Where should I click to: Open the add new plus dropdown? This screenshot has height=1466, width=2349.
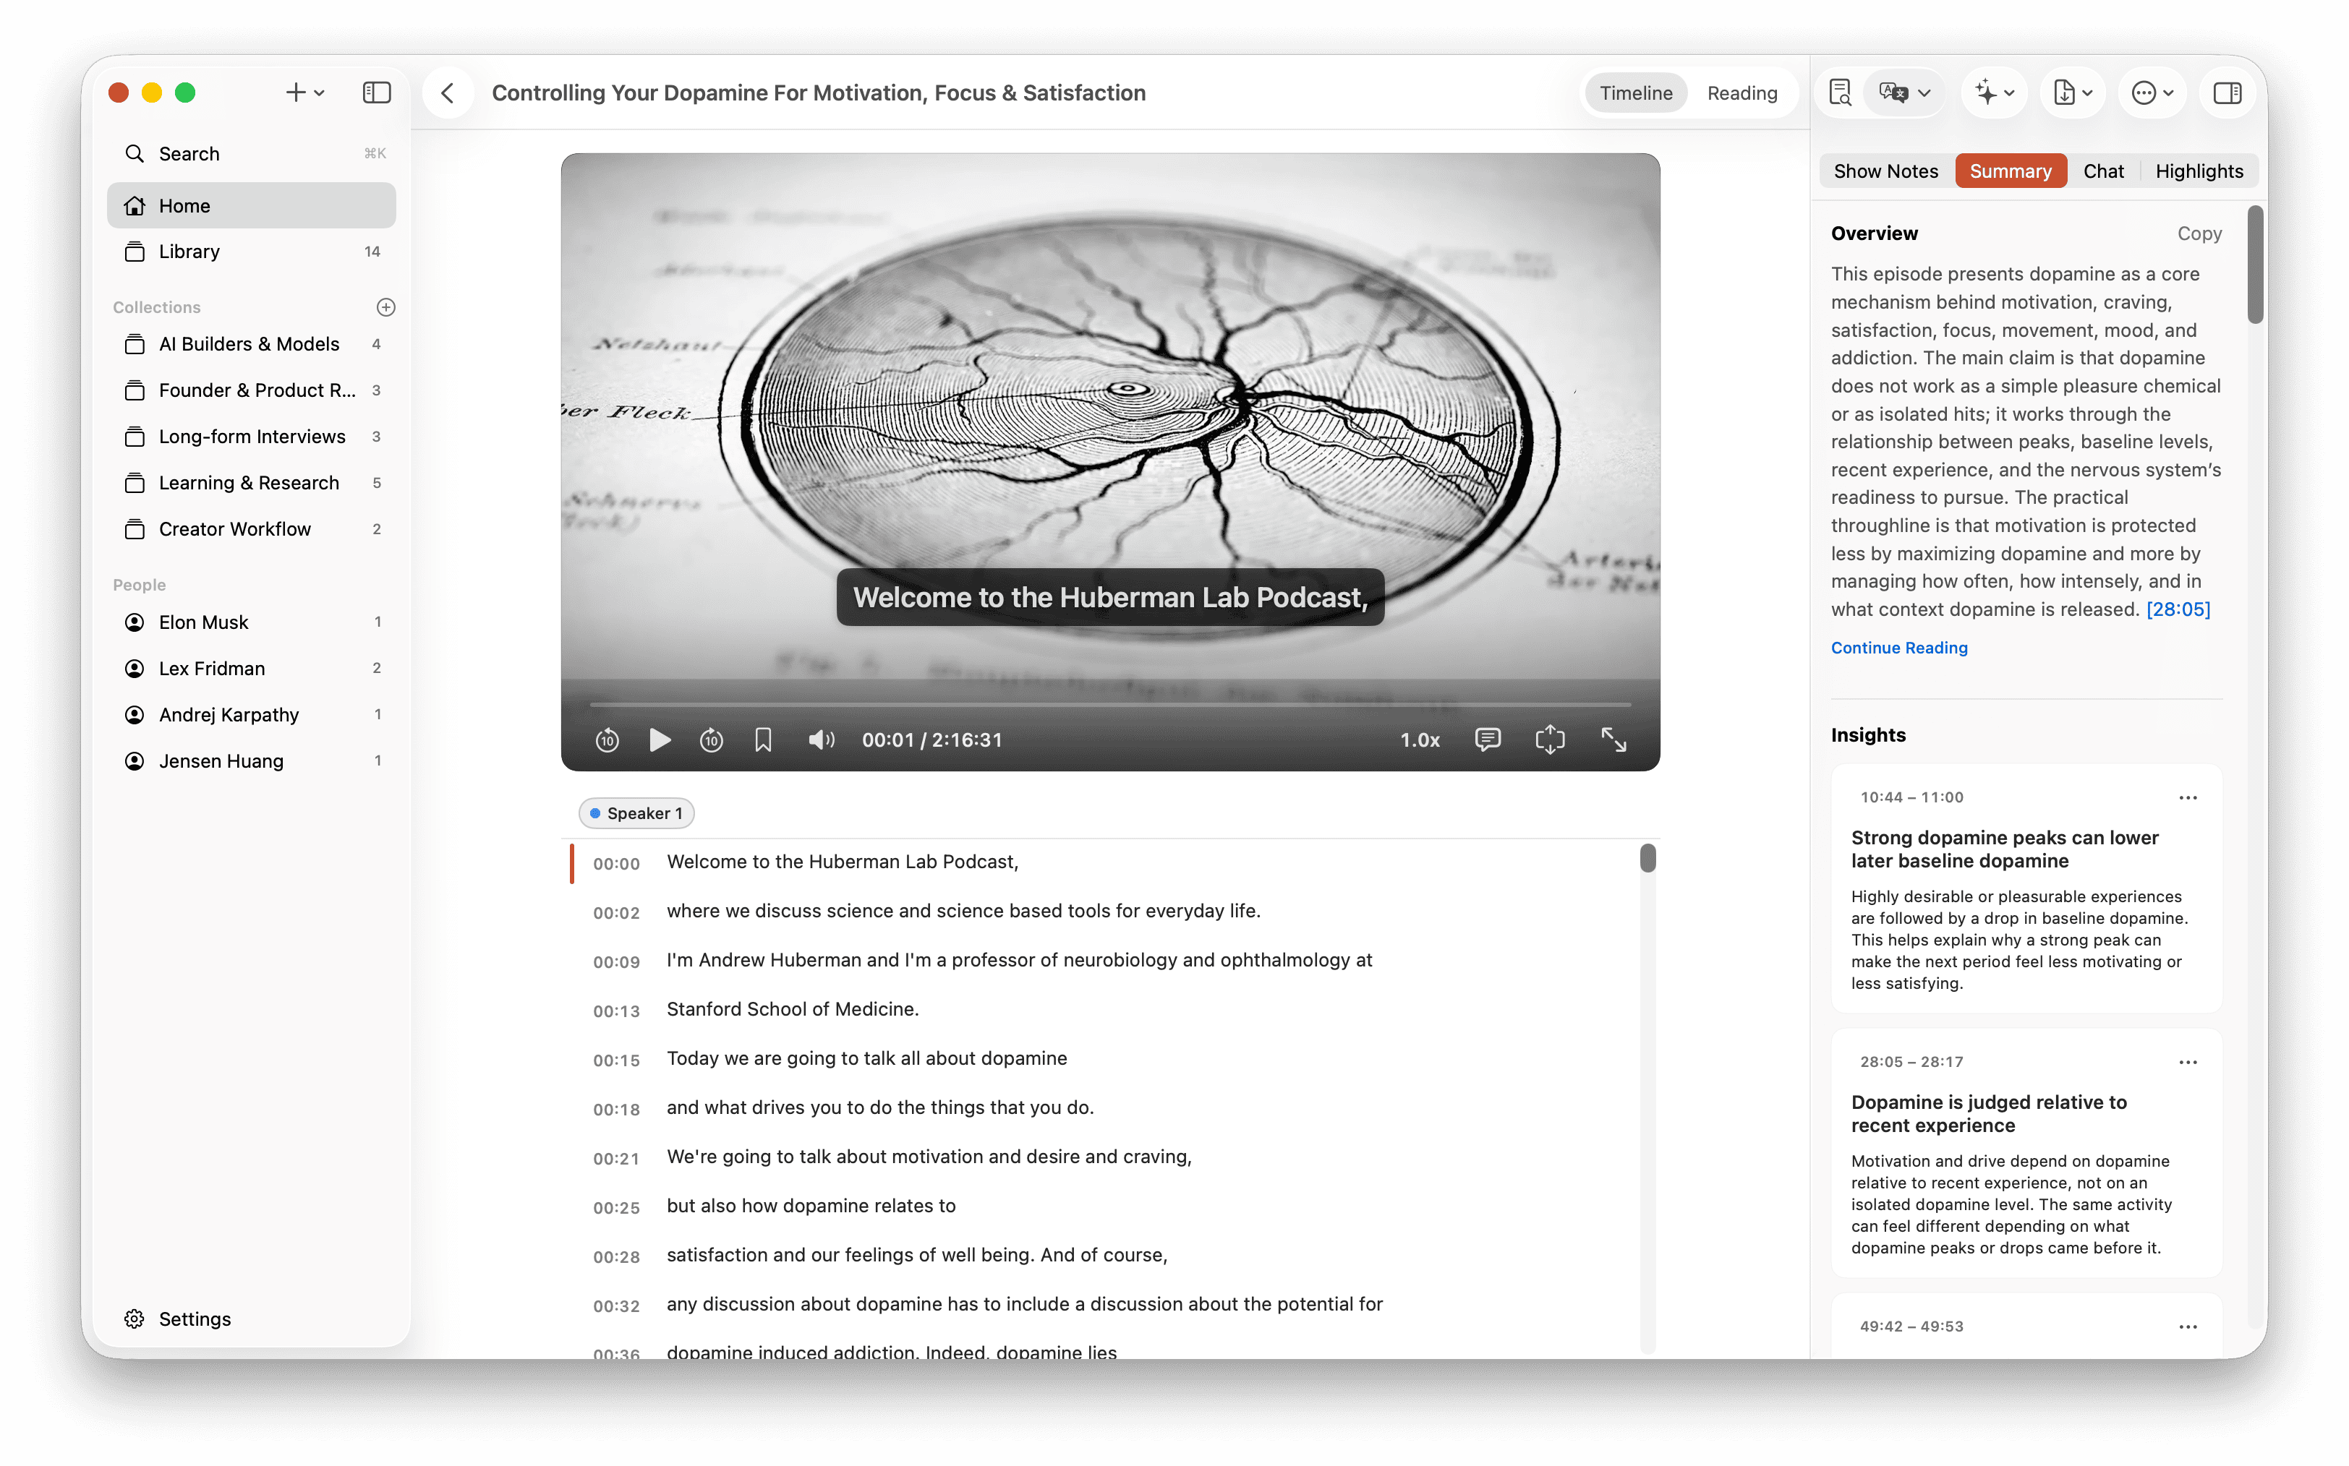(304, 93)
